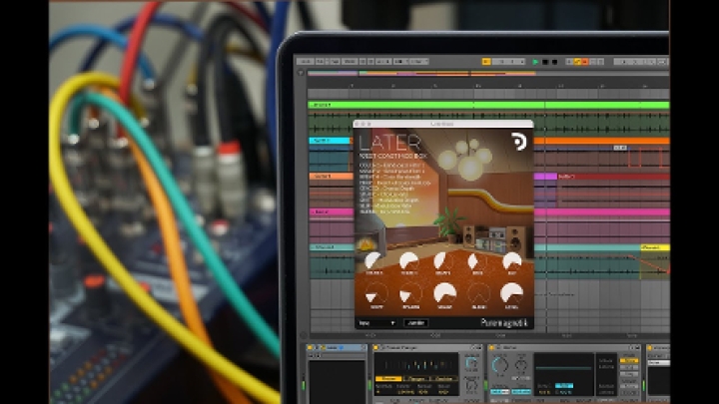Select the green Drums track clip
The width and height of the screenshot is (719, 404).
click(488, 106)
